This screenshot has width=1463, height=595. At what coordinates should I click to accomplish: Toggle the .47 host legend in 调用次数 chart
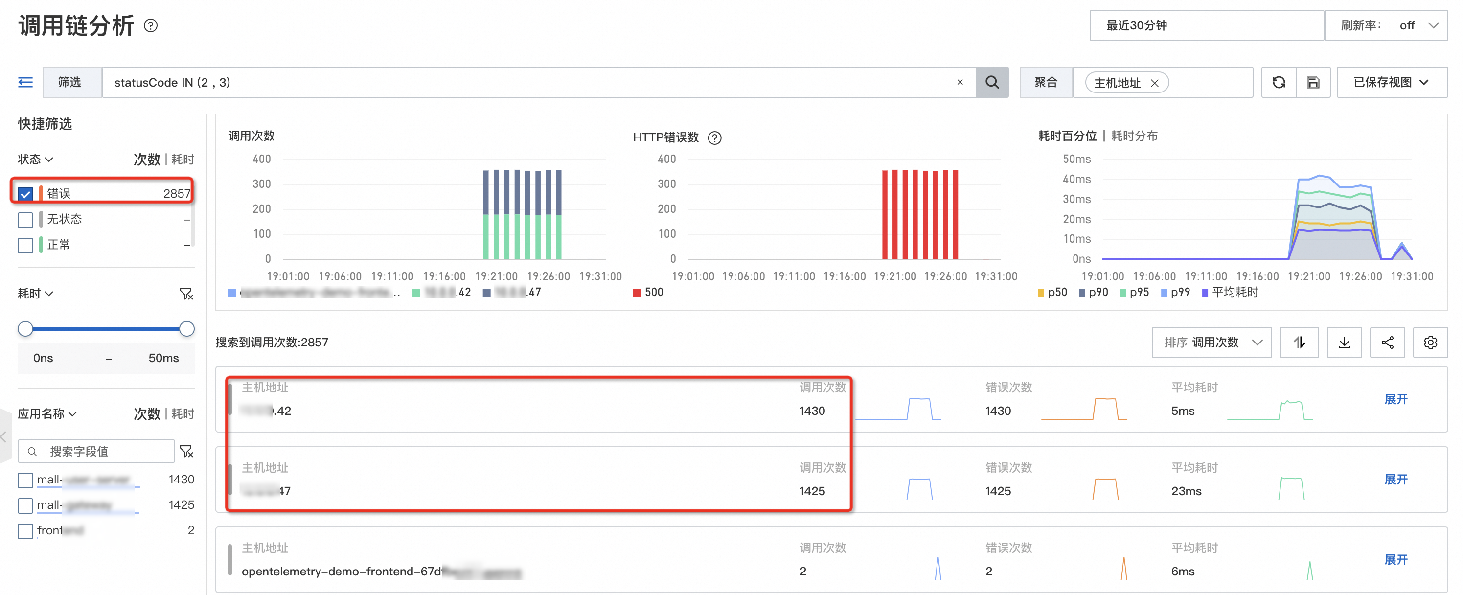point(512,293)
